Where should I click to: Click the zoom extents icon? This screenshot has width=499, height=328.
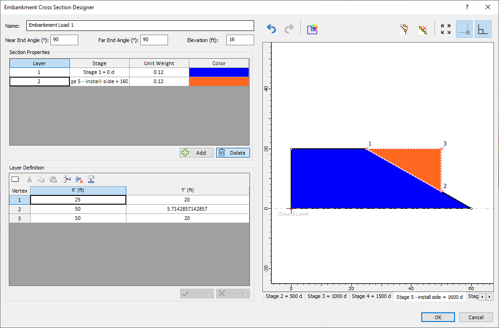point(445,29)
